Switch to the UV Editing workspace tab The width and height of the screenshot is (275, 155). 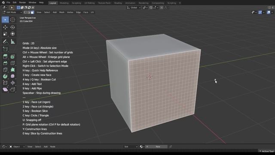[89, 3]
